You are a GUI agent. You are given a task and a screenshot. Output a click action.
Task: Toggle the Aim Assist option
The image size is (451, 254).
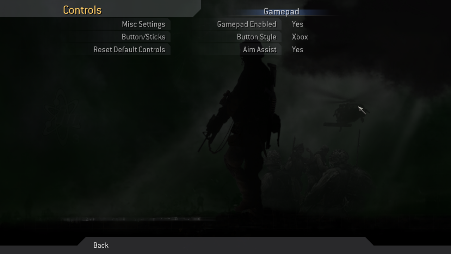[x=260, y=50]
